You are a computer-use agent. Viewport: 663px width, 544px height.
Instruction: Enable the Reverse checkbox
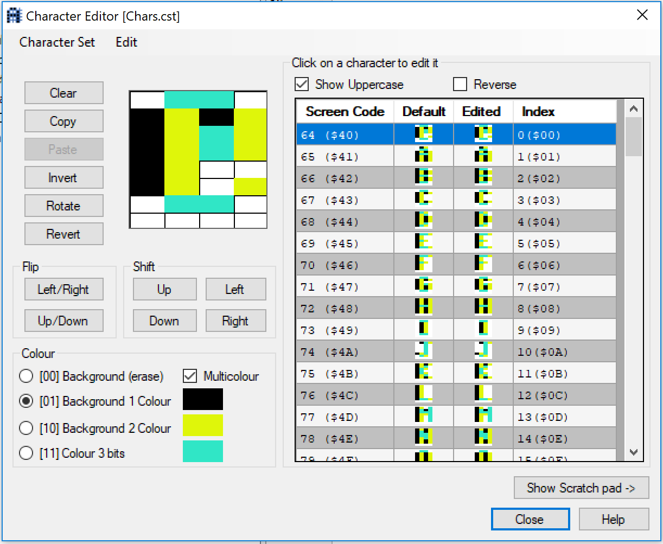point(460,85)
